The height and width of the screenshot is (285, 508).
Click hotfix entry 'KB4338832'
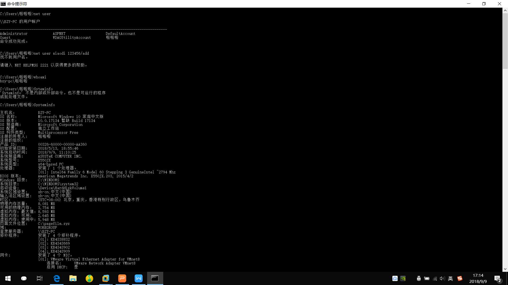[60, 239]
